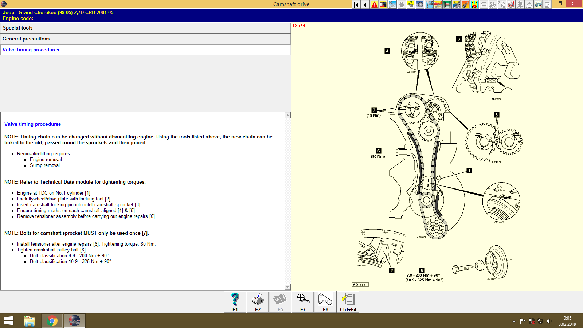Open the Ctrl+F4 notes editor icon
Image resolution: width=583 pixels, height=328 pixels.
pyautogui.click(x=347, y=302)
